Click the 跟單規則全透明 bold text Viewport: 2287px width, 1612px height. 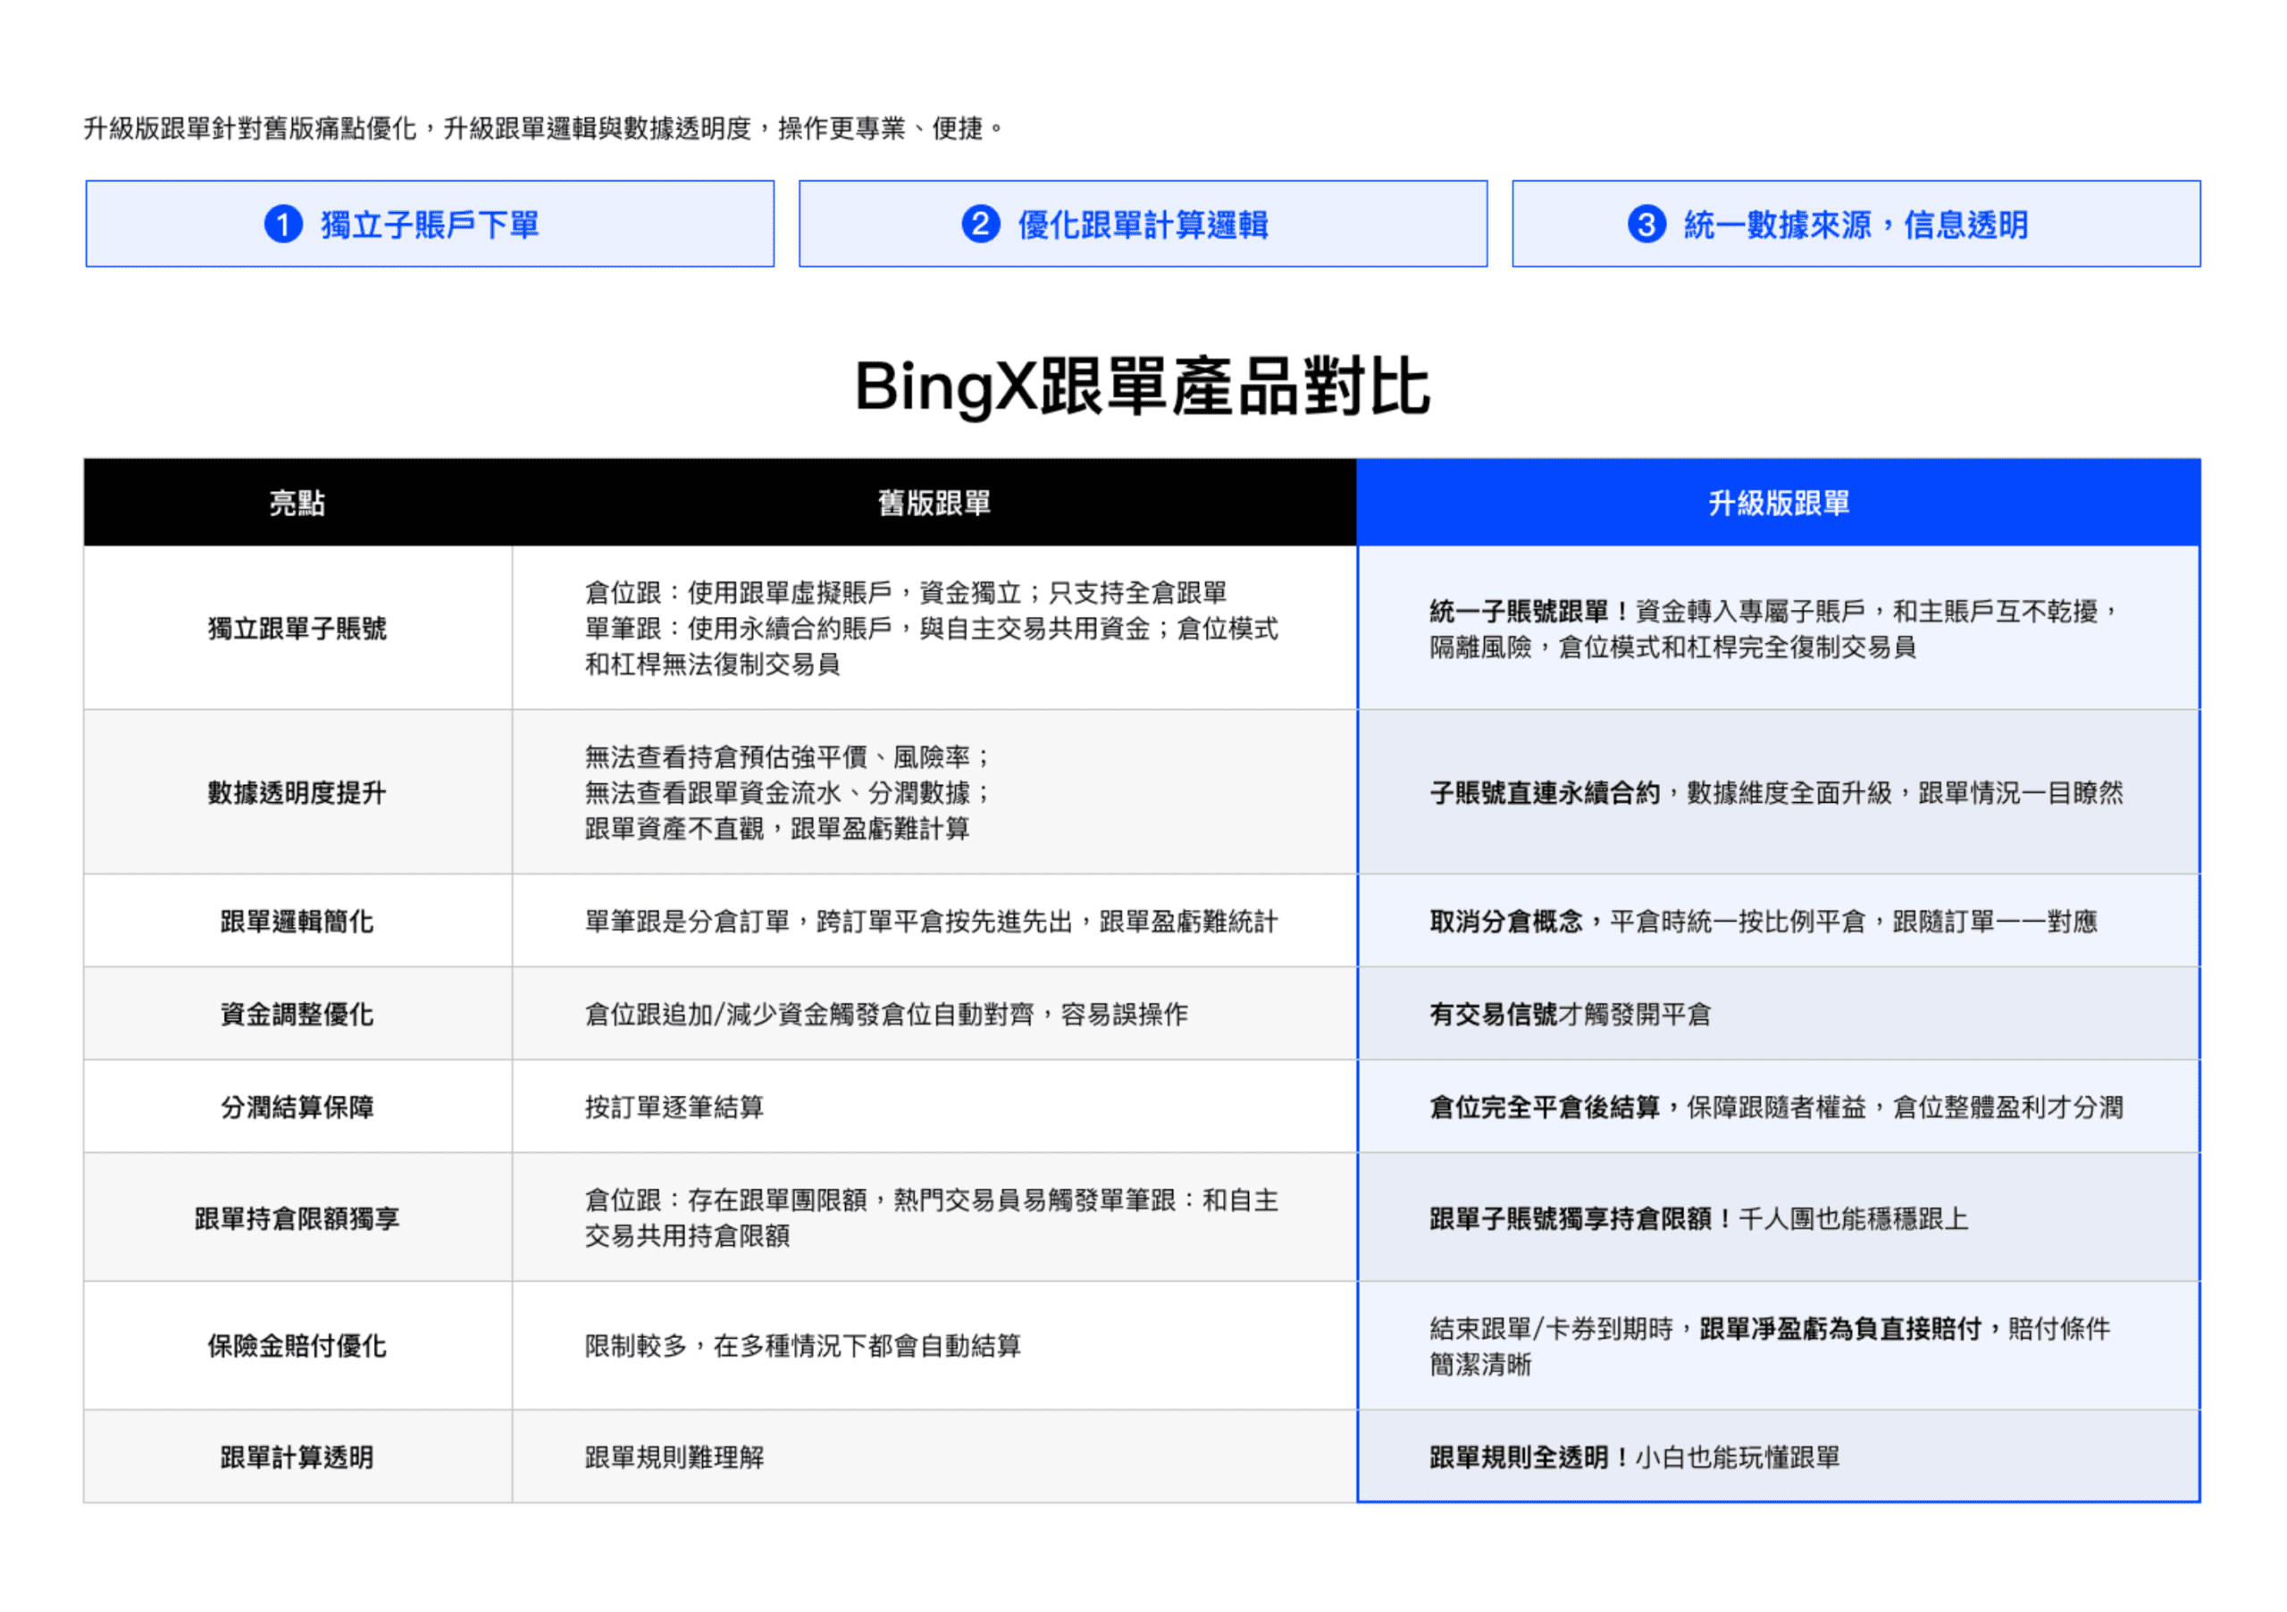[x=1518, y=1457]
